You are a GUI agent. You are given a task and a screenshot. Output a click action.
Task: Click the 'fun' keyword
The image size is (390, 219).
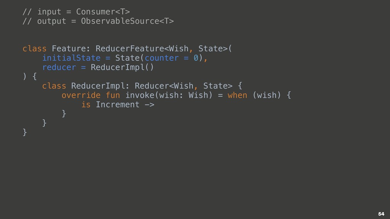[113, 95]
